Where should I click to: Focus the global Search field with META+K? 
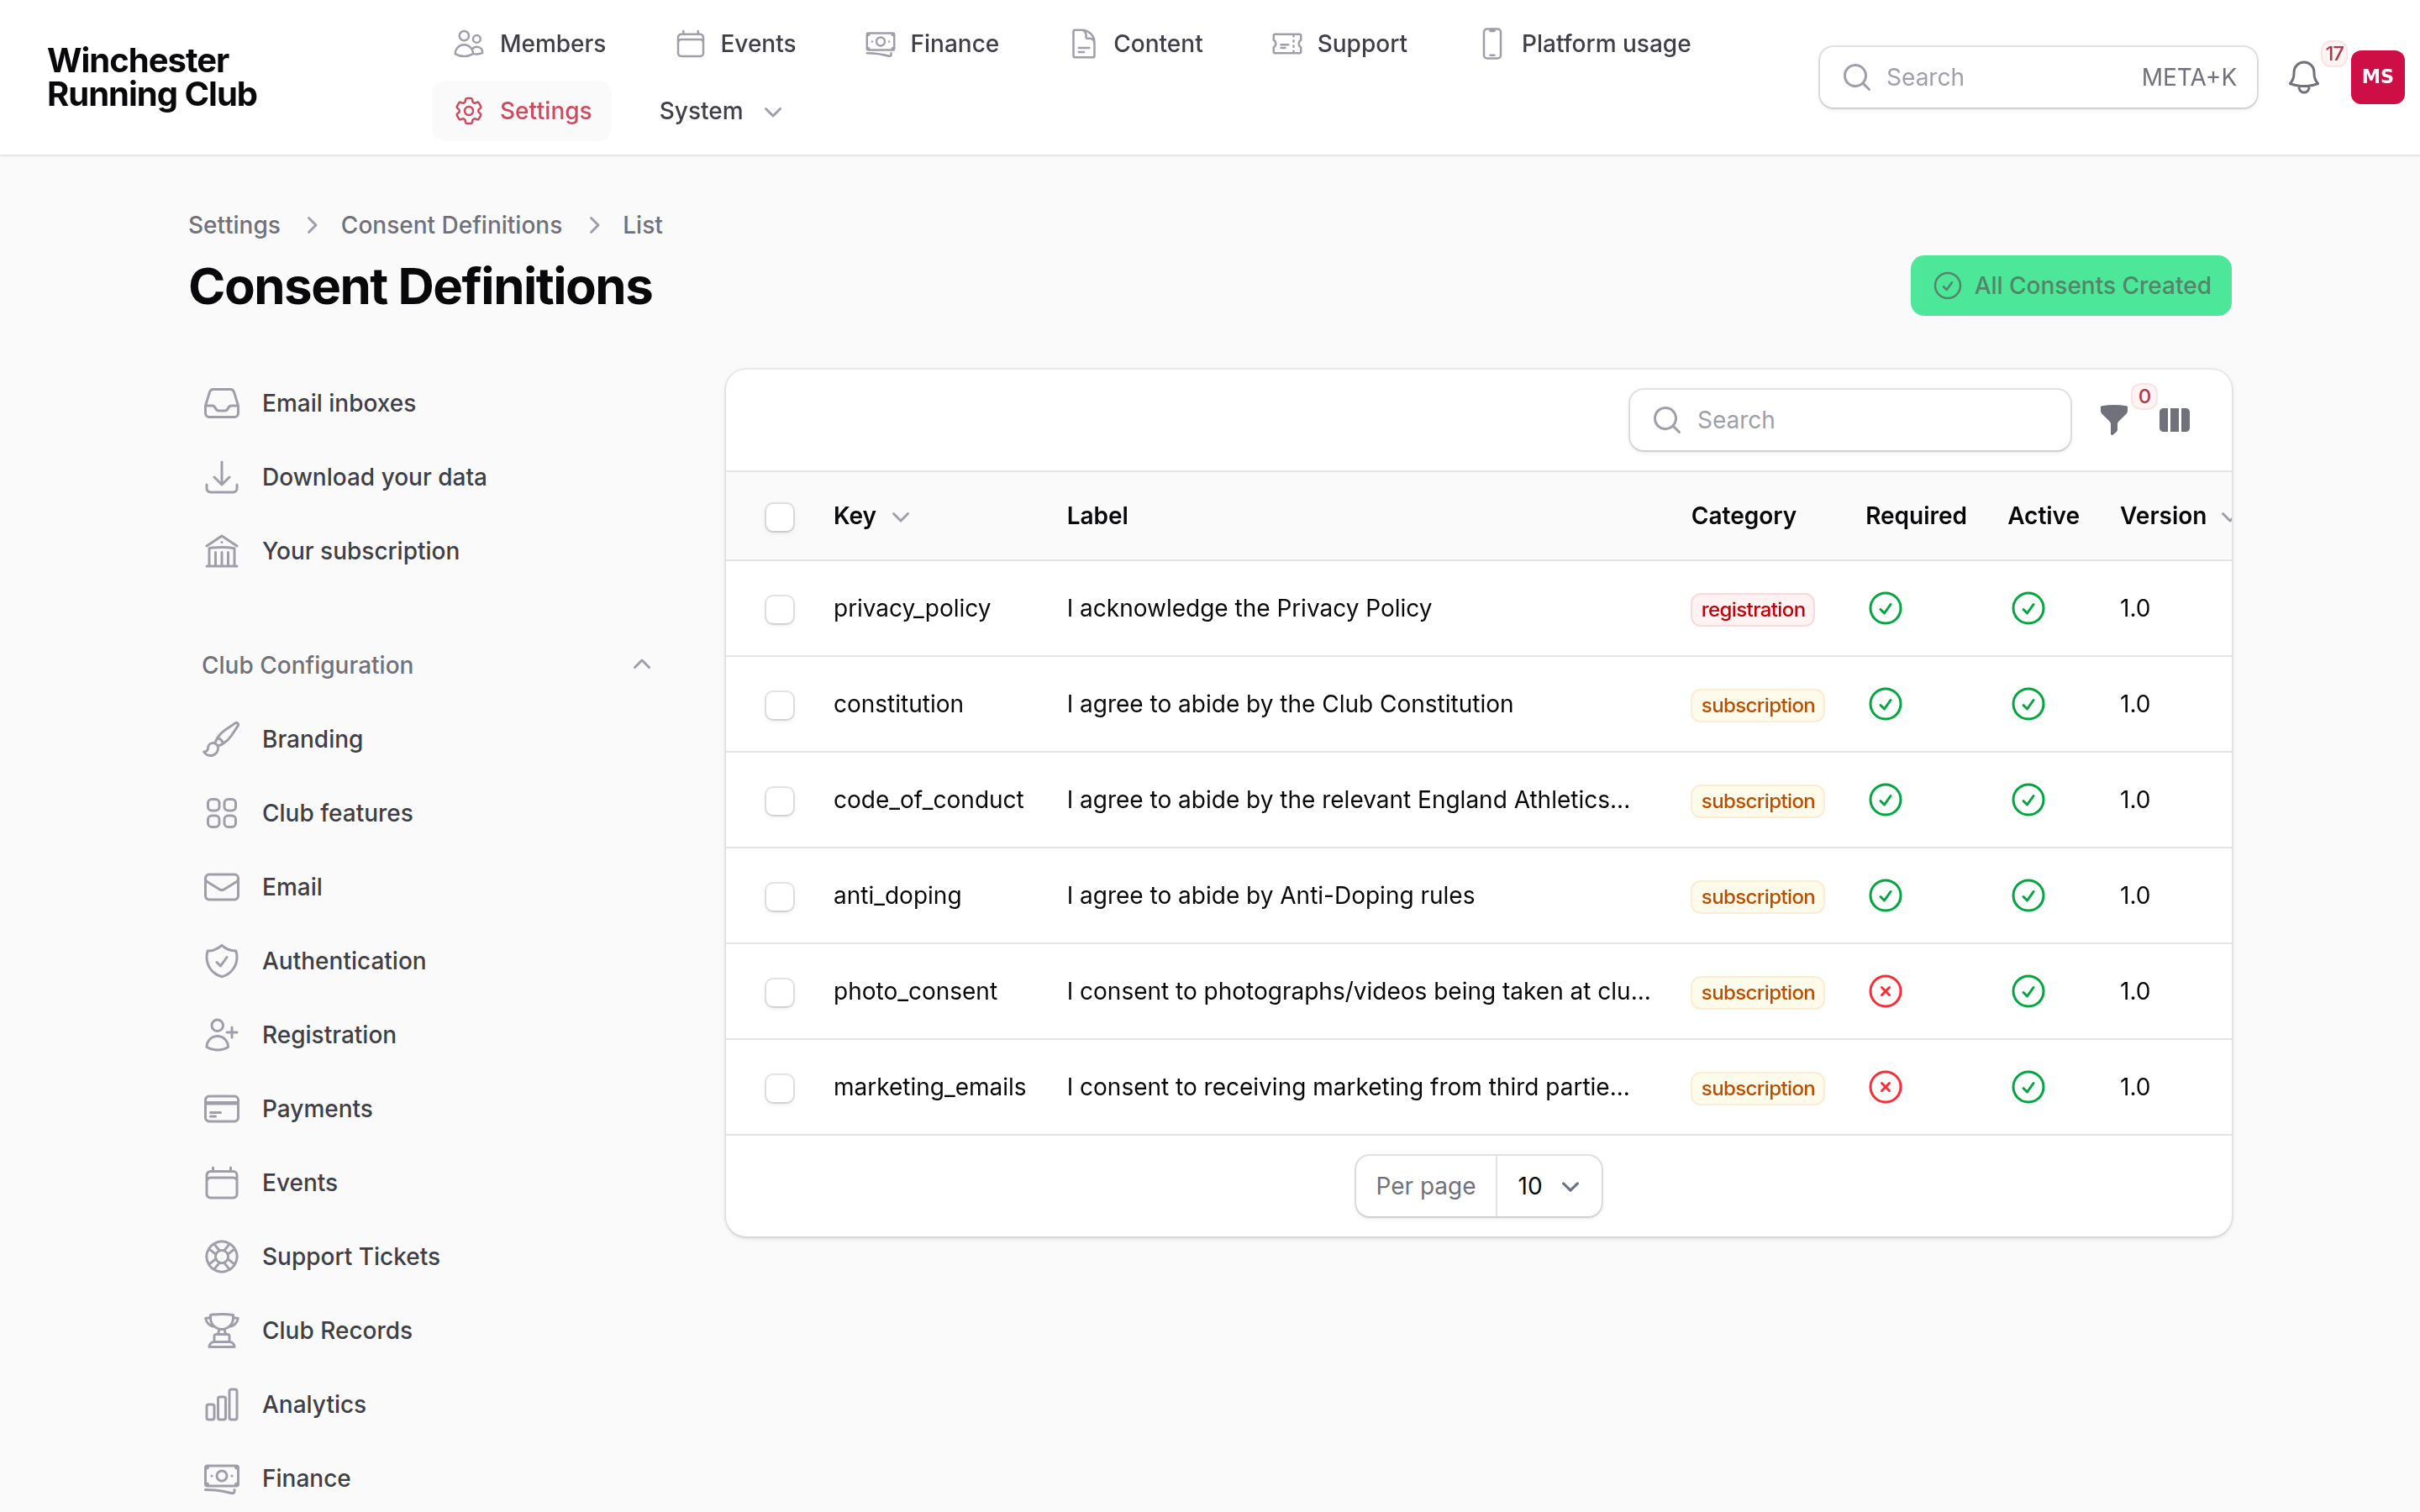click(2037, 77)
